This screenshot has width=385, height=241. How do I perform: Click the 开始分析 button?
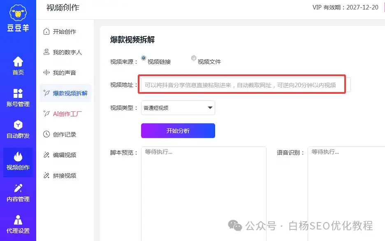click(178, 131)
